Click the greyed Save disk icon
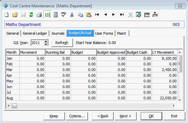 pyautogui.click(x=23, y=15)
